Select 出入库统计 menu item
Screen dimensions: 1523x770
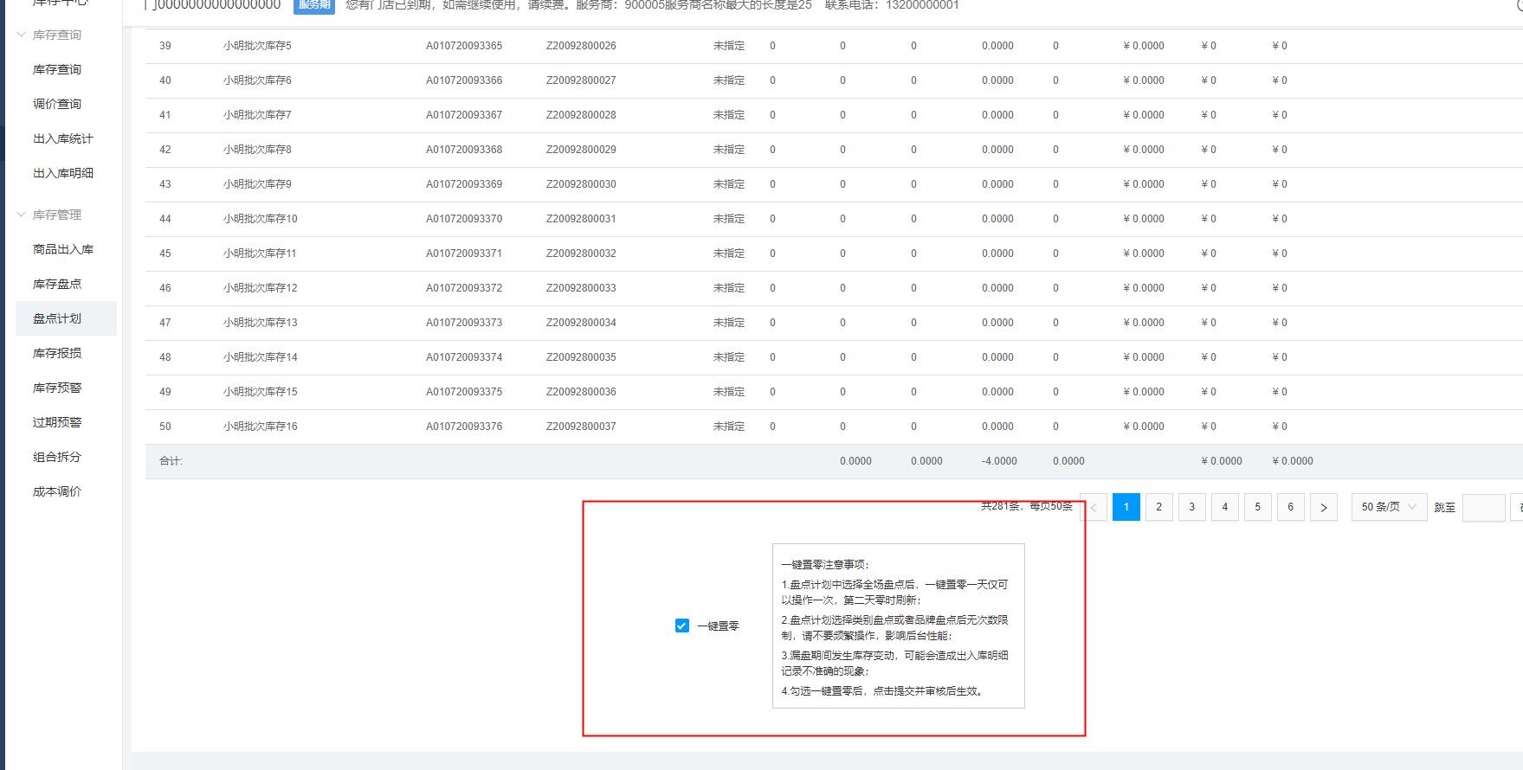(x=62, y=138)
